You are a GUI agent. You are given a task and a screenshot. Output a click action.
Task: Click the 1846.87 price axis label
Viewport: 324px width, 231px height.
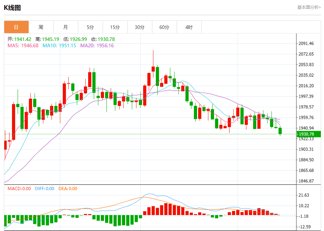point(306,181)
